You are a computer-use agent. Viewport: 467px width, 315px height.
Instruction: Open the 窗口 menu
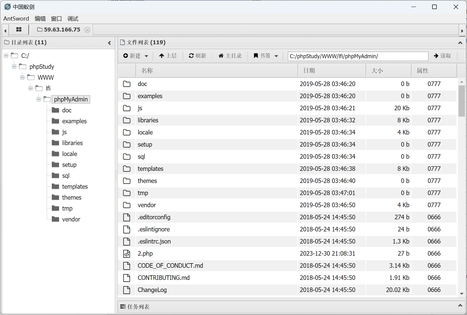(x=56, y=18)
